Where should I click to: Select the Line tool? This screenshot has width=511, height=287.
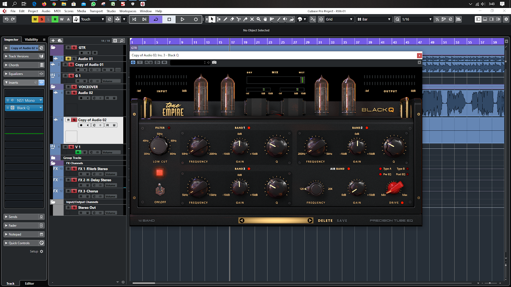click(x=278, y=19)
